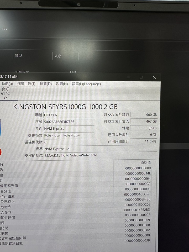Select the raw value 0000000000000A
The height and width of the screenshot is (252, 189).
[x=138, y=184]
